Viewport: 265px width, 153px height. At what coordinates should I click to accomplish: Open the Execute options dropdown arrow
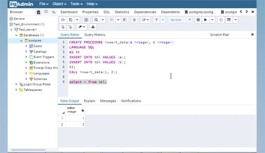click(x=212, y=20)
